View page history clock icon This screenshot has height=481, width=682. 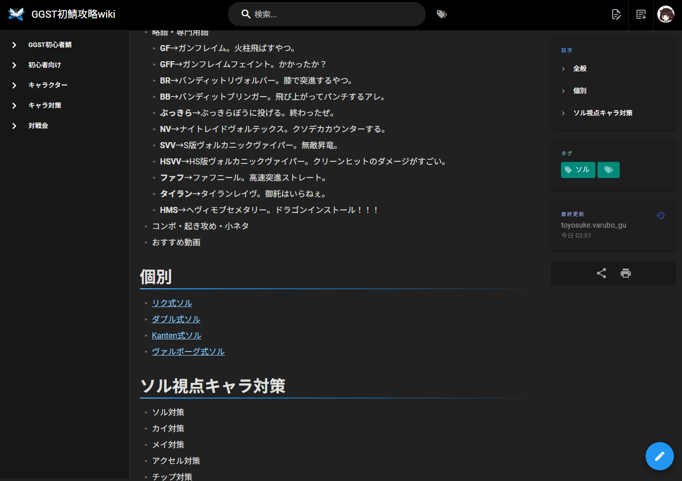point(661,215)
